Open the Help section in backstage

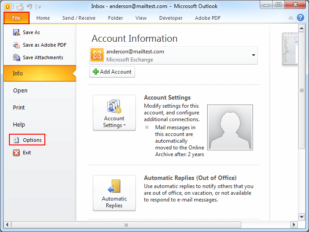click(x=19, y=125)
